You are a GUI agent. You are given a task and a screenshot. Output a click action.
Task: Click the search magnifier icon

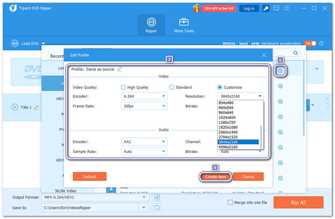(x=296, y=53)
